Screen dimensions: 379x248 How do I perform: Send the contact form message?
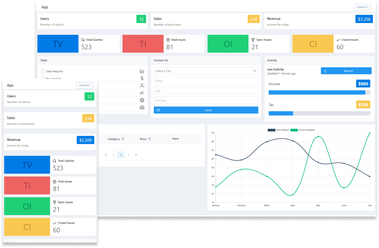tap(206, 110)
